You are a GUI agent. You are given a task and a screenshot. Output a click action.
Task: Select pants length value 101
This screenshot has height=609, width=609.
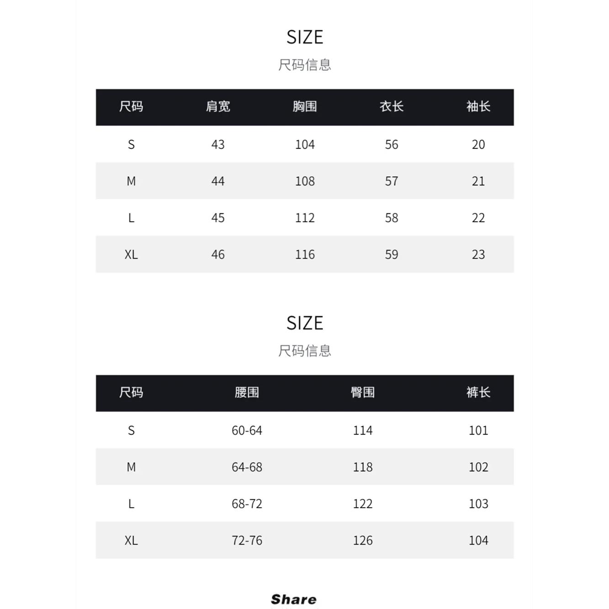[478, 430]
